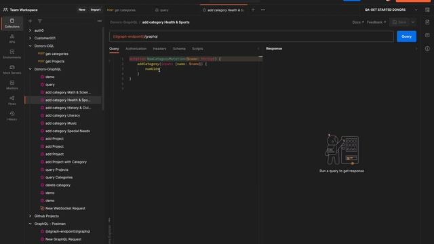Open the History sidebar tab
Screen dimensions: 434x244
pos(12,116)
